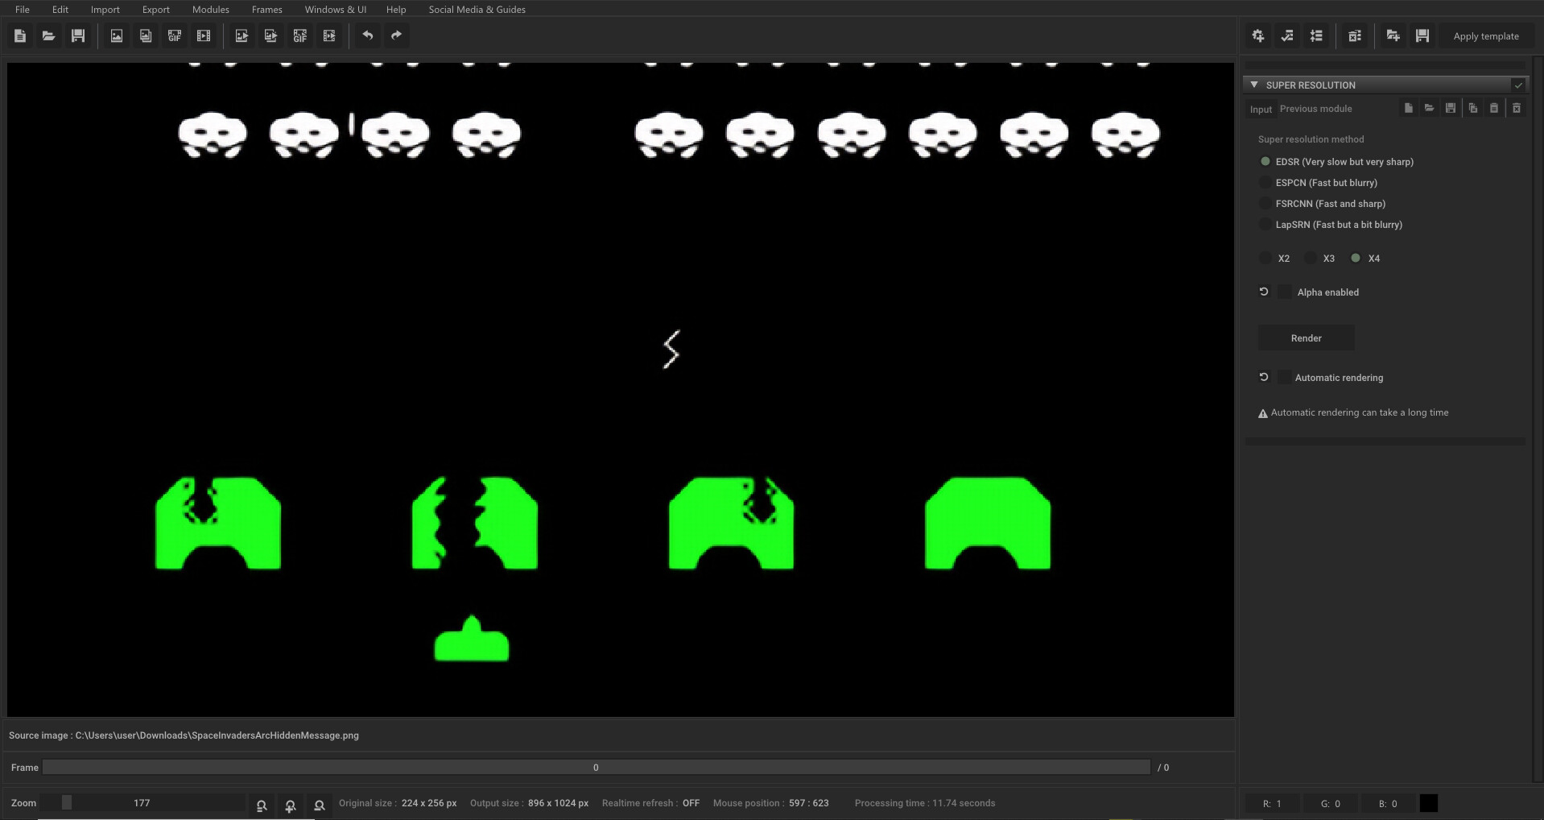The width and height of the screenshot is (1544, 820).
Task: Click the undo arrow icon
Action: tap(368, 35)
